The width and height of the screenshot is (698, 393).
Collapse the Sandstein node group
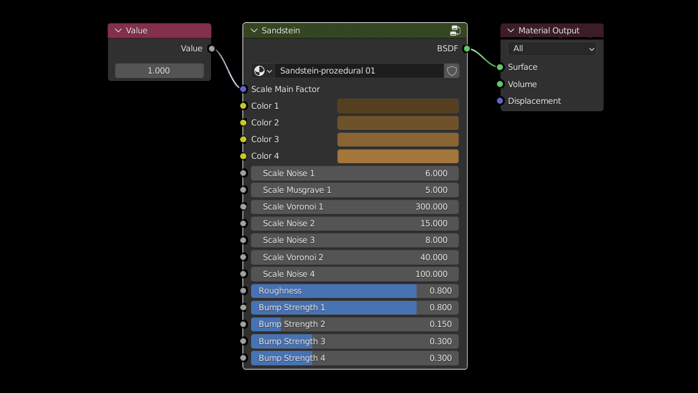(254, 30)
